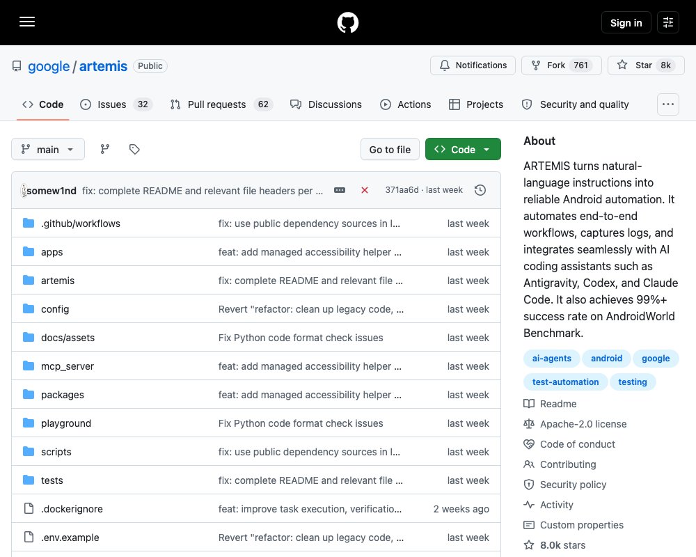
Task: Click the Sign in button
Action: point(626,23)
